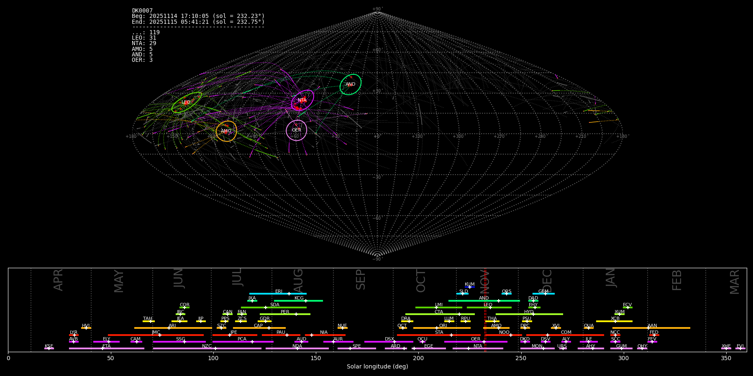Click the LEO shower bar in timeline

(489, 307)
